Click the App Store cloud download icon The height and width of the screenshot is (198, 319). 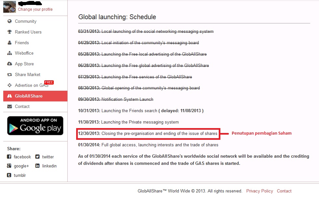point(9,64)
